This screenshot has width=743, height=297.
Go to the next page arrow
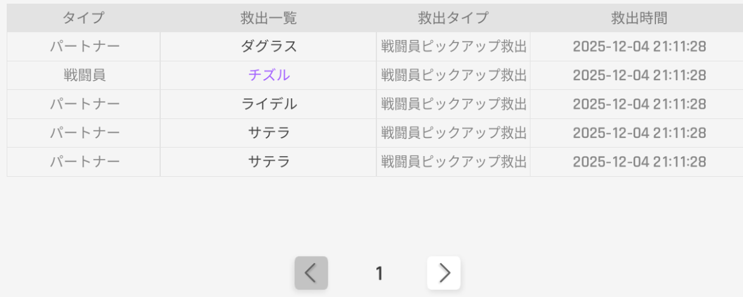coord(444,273)
